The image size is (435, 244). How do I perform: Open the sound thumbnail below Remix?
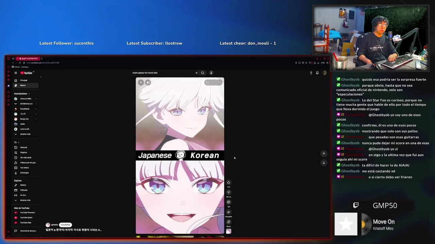[x=228, y=231]
